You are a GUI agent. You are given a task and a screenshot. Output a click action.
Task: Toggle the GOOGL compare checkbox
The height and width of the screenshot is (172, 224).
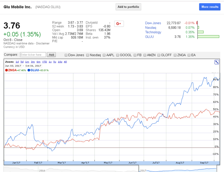(x=118, y=55)
